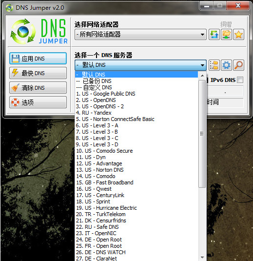Choose 11. US - Dyn
253x261 pixels.
(136, 157)
